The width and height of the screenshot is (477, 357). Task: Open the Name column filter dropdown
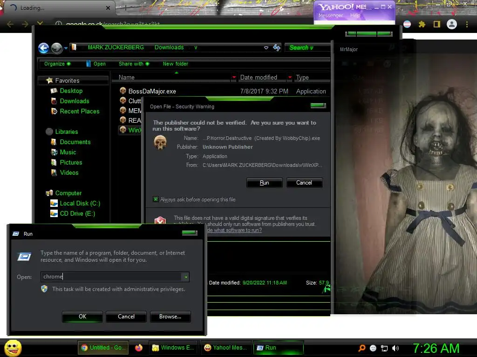coord(234,78)
